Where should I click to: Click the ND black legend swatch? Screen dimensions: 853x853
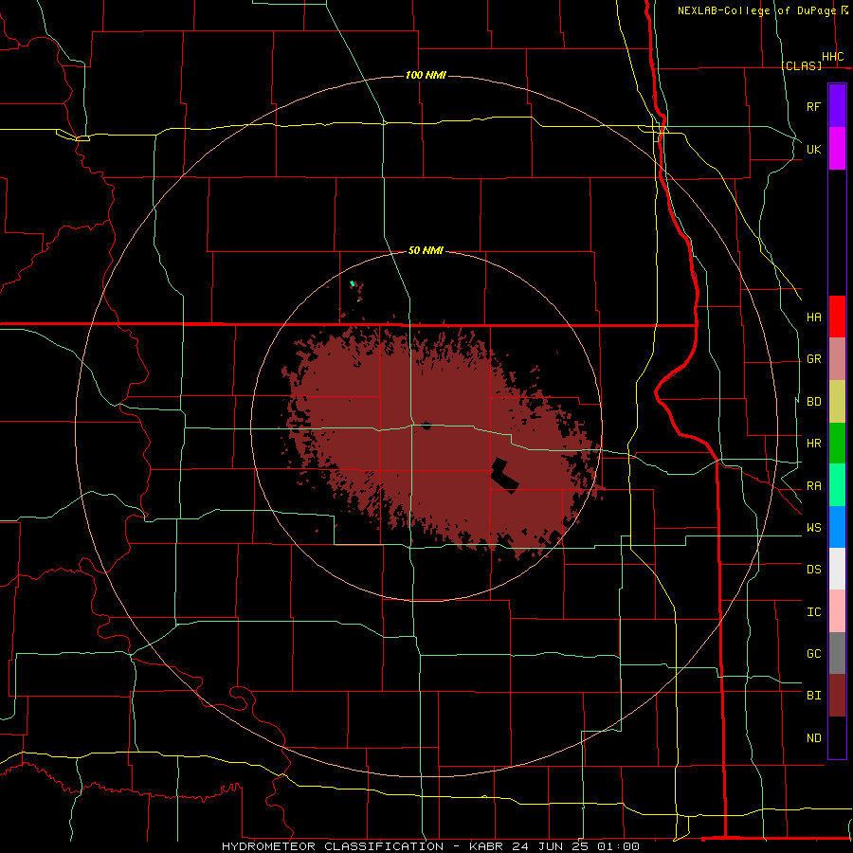click(837, 737)
